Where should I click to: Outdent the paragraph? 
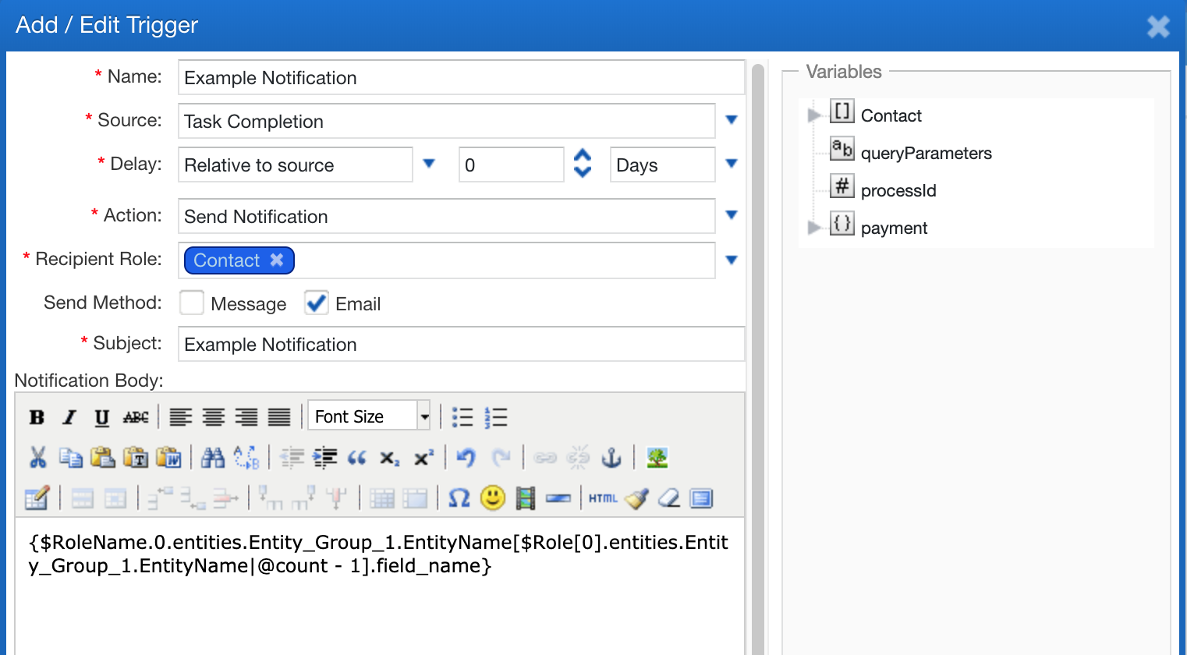pos(292,458)
